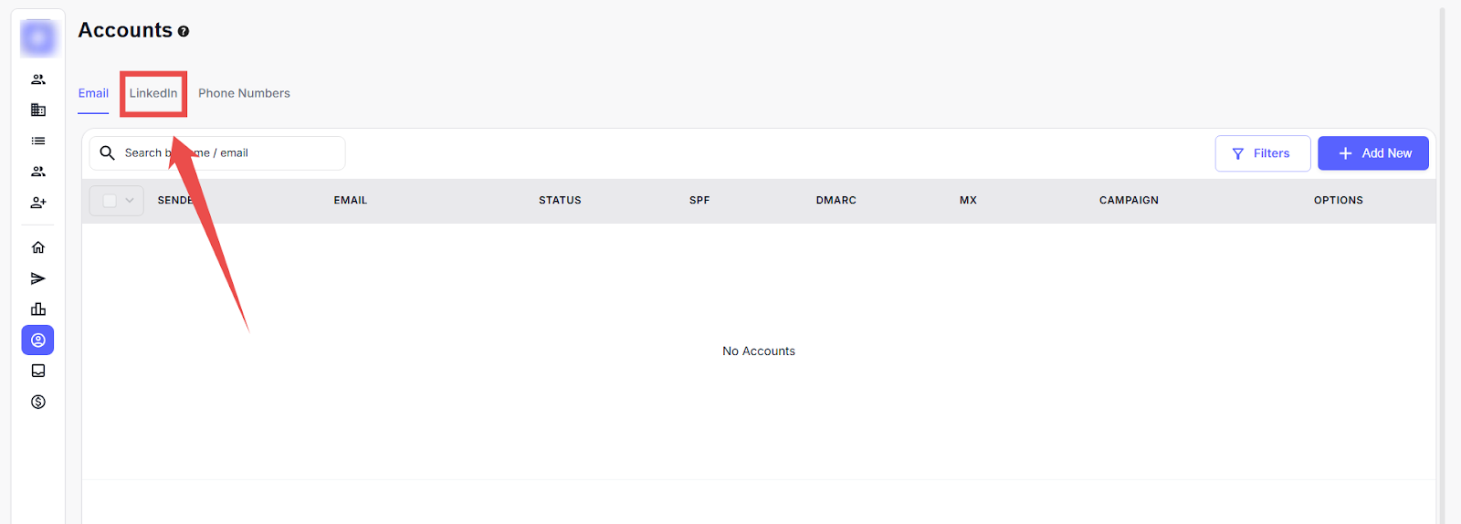Go to home via sidebar house icon
The height and width of the screenshot is (524, 1461).
pos(38,247)
